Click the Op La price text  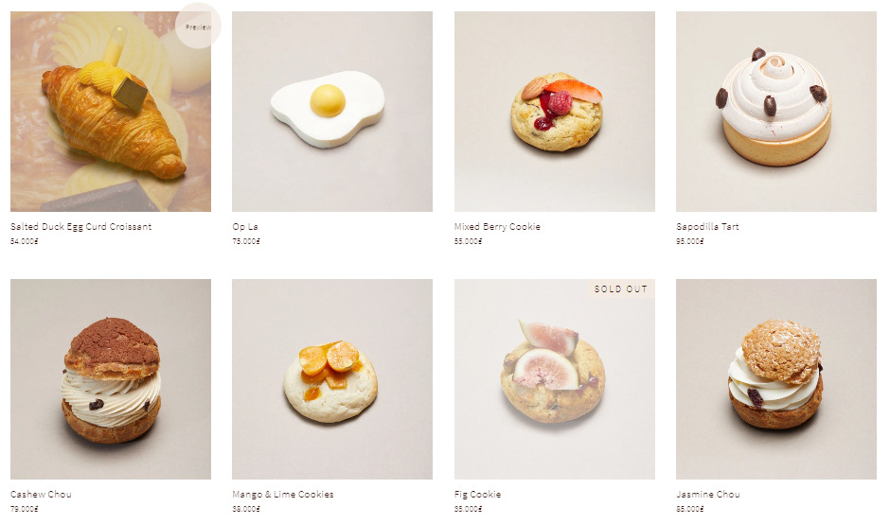point(246,241)
